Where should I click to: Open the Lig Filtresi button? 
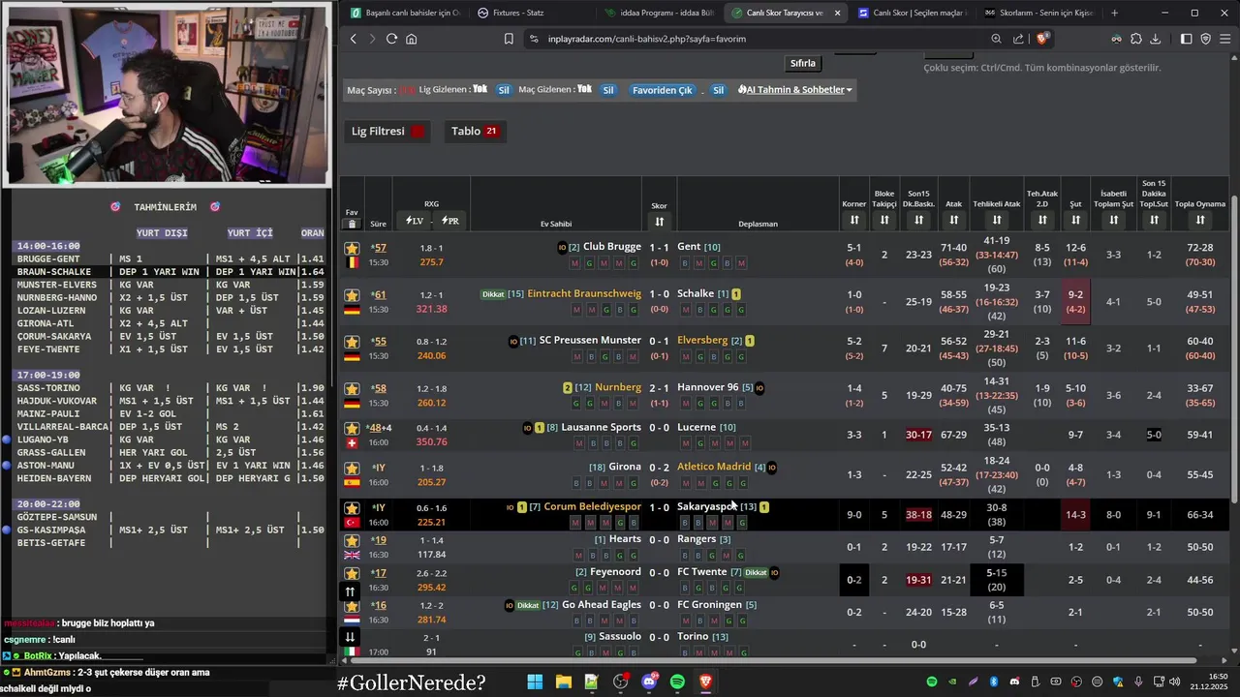pyautogui.click(x=387, y=131)
